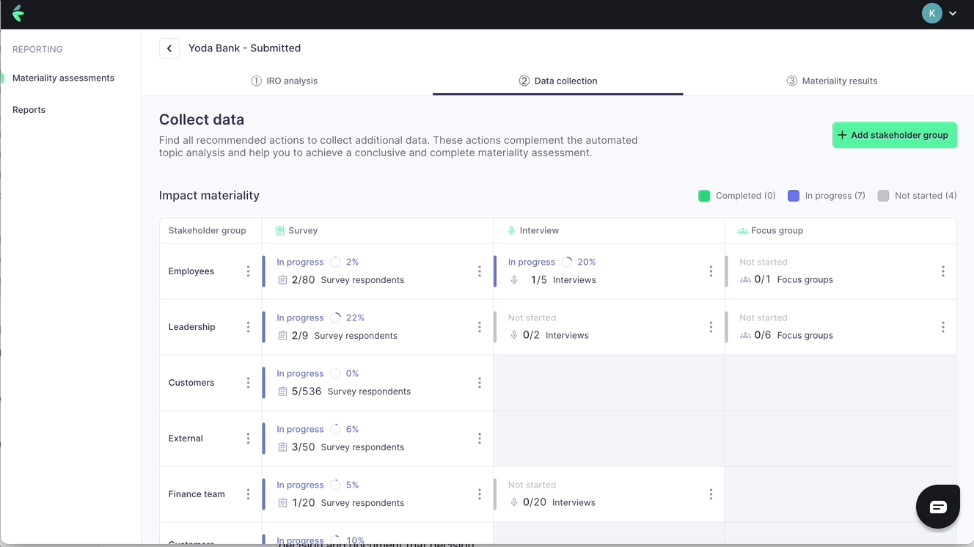This screenshot has width=974, height=547.
Task: Click the 0/1 Focus groups people icon
Action: (x=745, y=280)
